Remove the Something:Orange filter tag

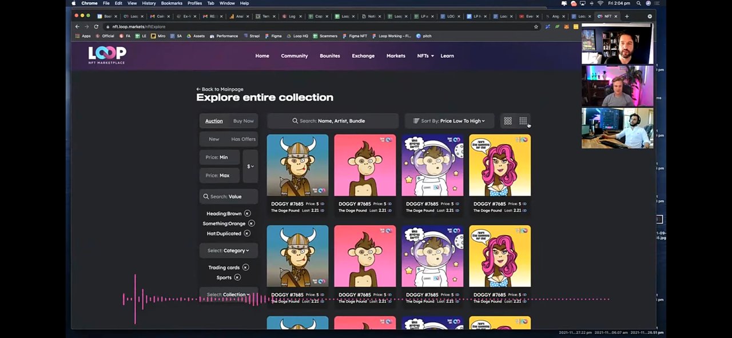pos(252,224)
